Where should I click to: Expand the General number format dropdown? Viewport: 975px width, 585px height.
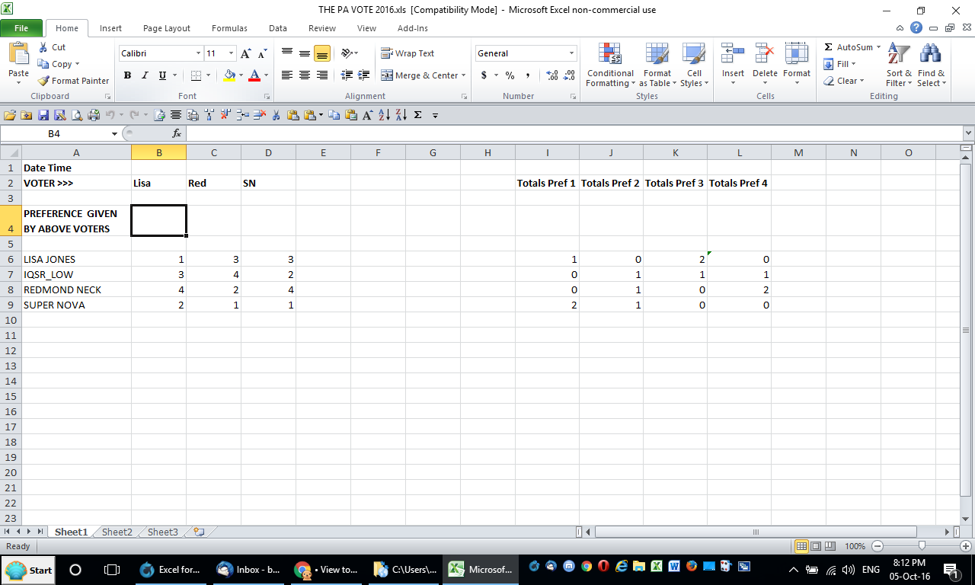click(571, 53)
